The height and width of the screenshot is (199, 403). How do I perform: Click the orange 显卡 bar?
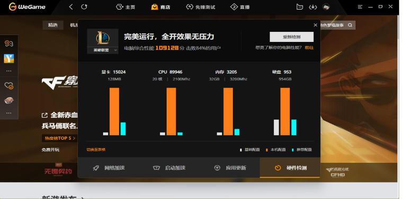114,111
